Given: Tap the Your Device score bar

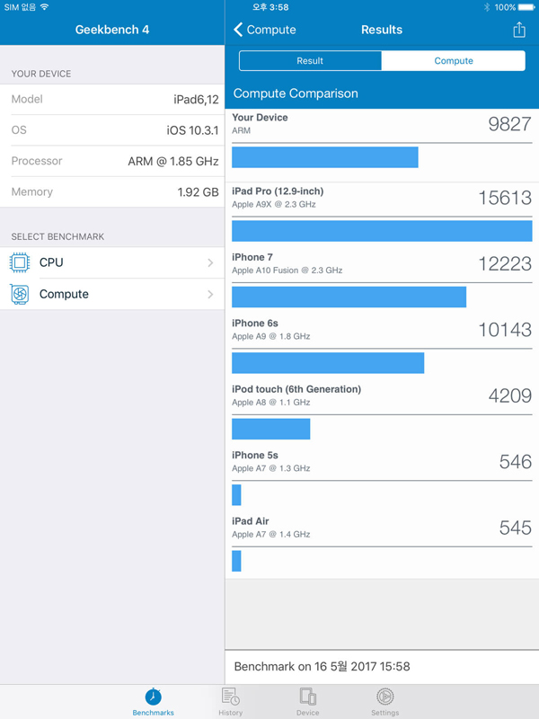Looking at the screenshot, I should click(x=325, y=157).
